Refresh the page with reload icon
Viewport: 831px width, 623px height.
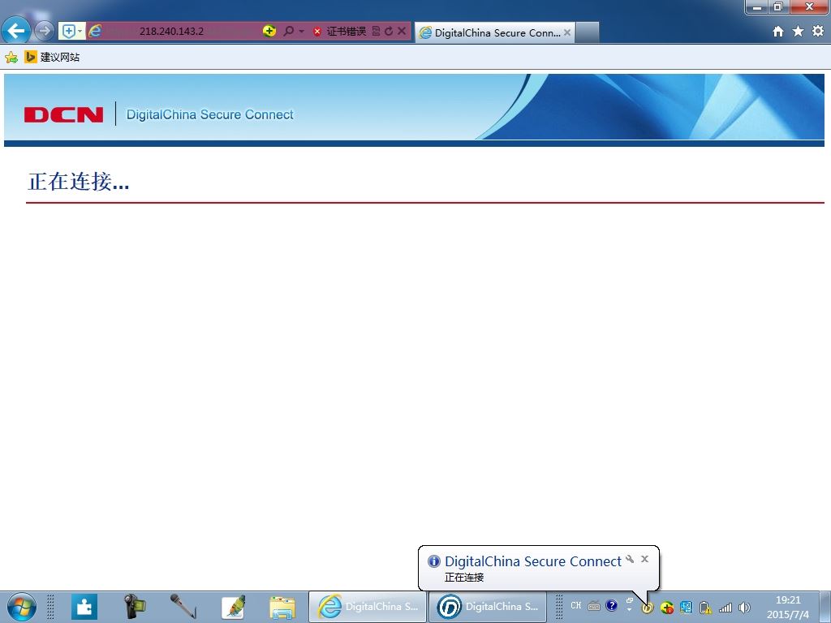pyautogui.click(x=389, y=32)
